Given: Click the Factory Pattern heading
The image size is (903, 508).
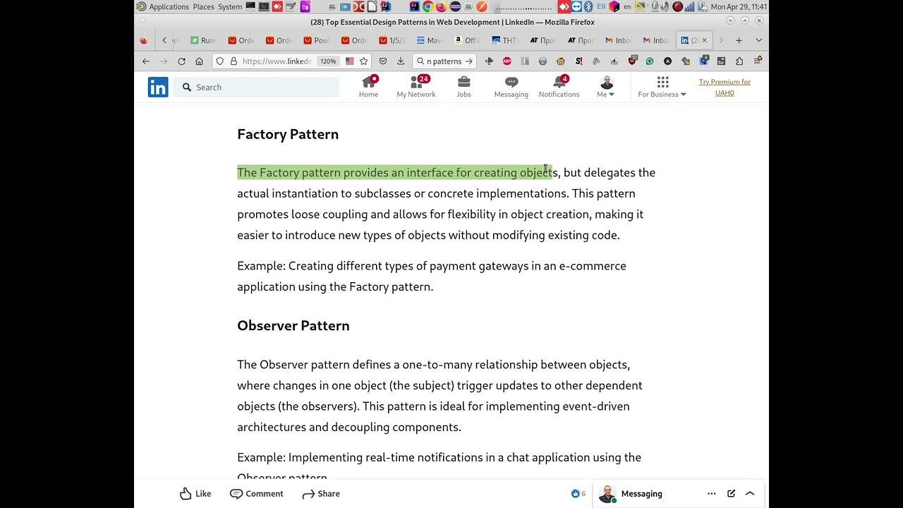Looking at the screenshot, I should 288,134.
